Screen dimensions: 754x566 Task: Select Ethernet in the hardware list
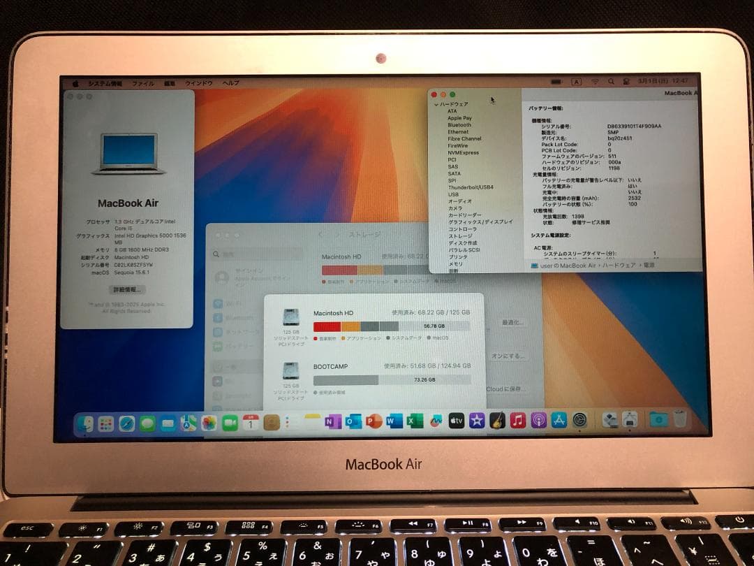[458, 132]
